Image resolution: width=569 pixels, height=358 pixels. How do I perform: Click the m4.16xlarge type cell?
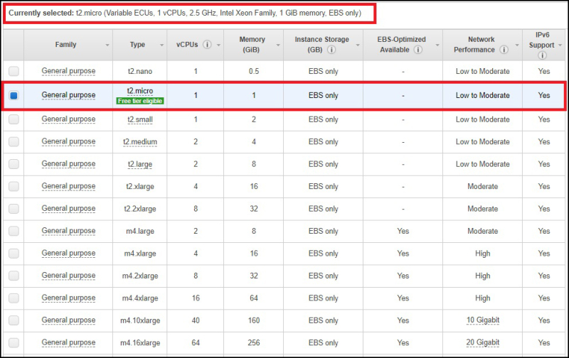(140, 343)
